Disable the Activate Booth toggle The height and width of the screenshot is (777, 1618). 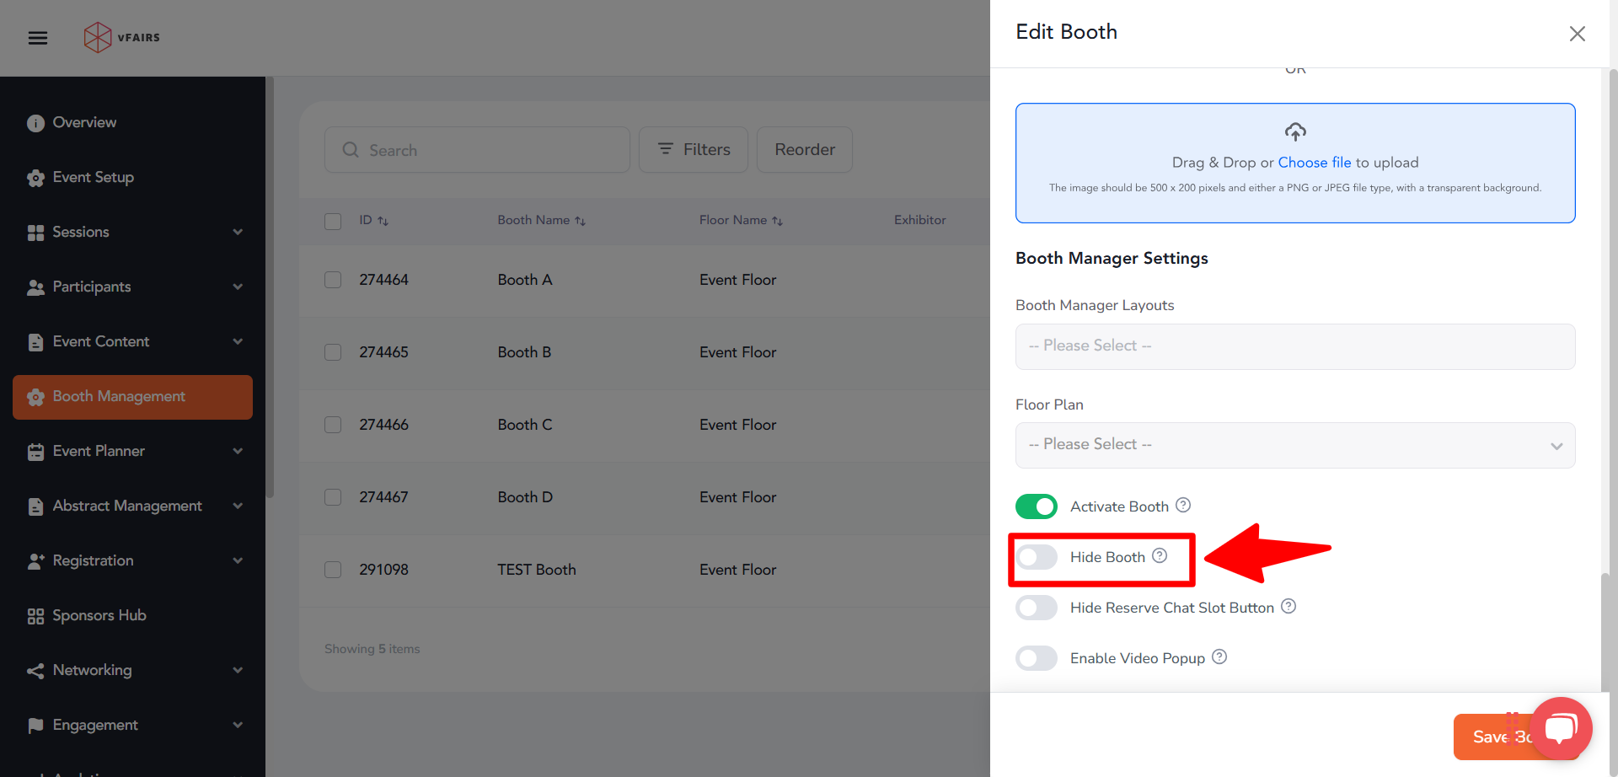click(x=1037, y=506)
